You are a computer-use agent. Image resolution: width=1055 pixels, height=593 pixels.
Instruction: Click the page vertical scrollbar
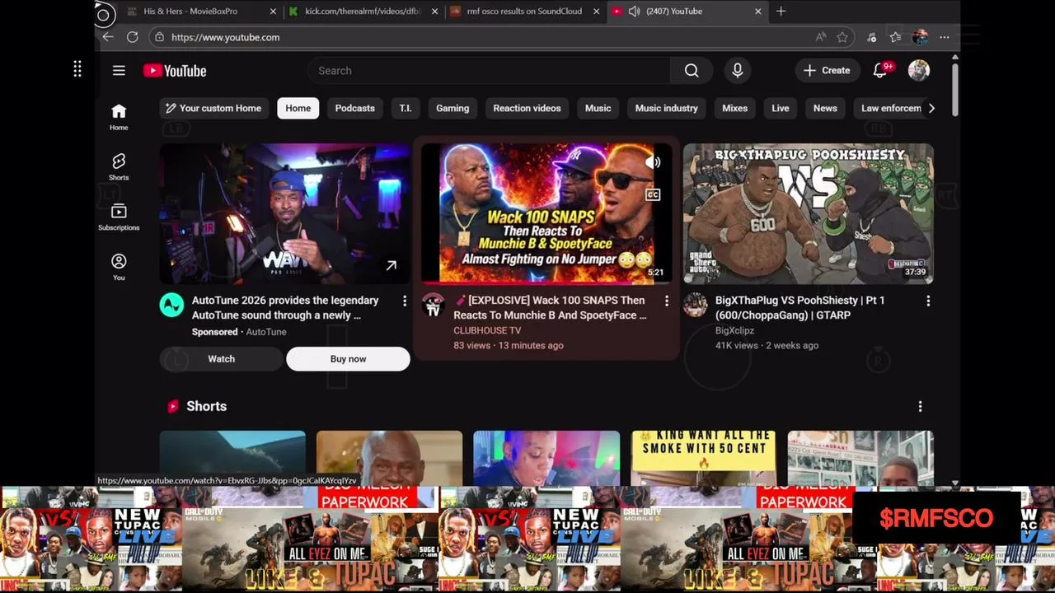coord(955,91)
